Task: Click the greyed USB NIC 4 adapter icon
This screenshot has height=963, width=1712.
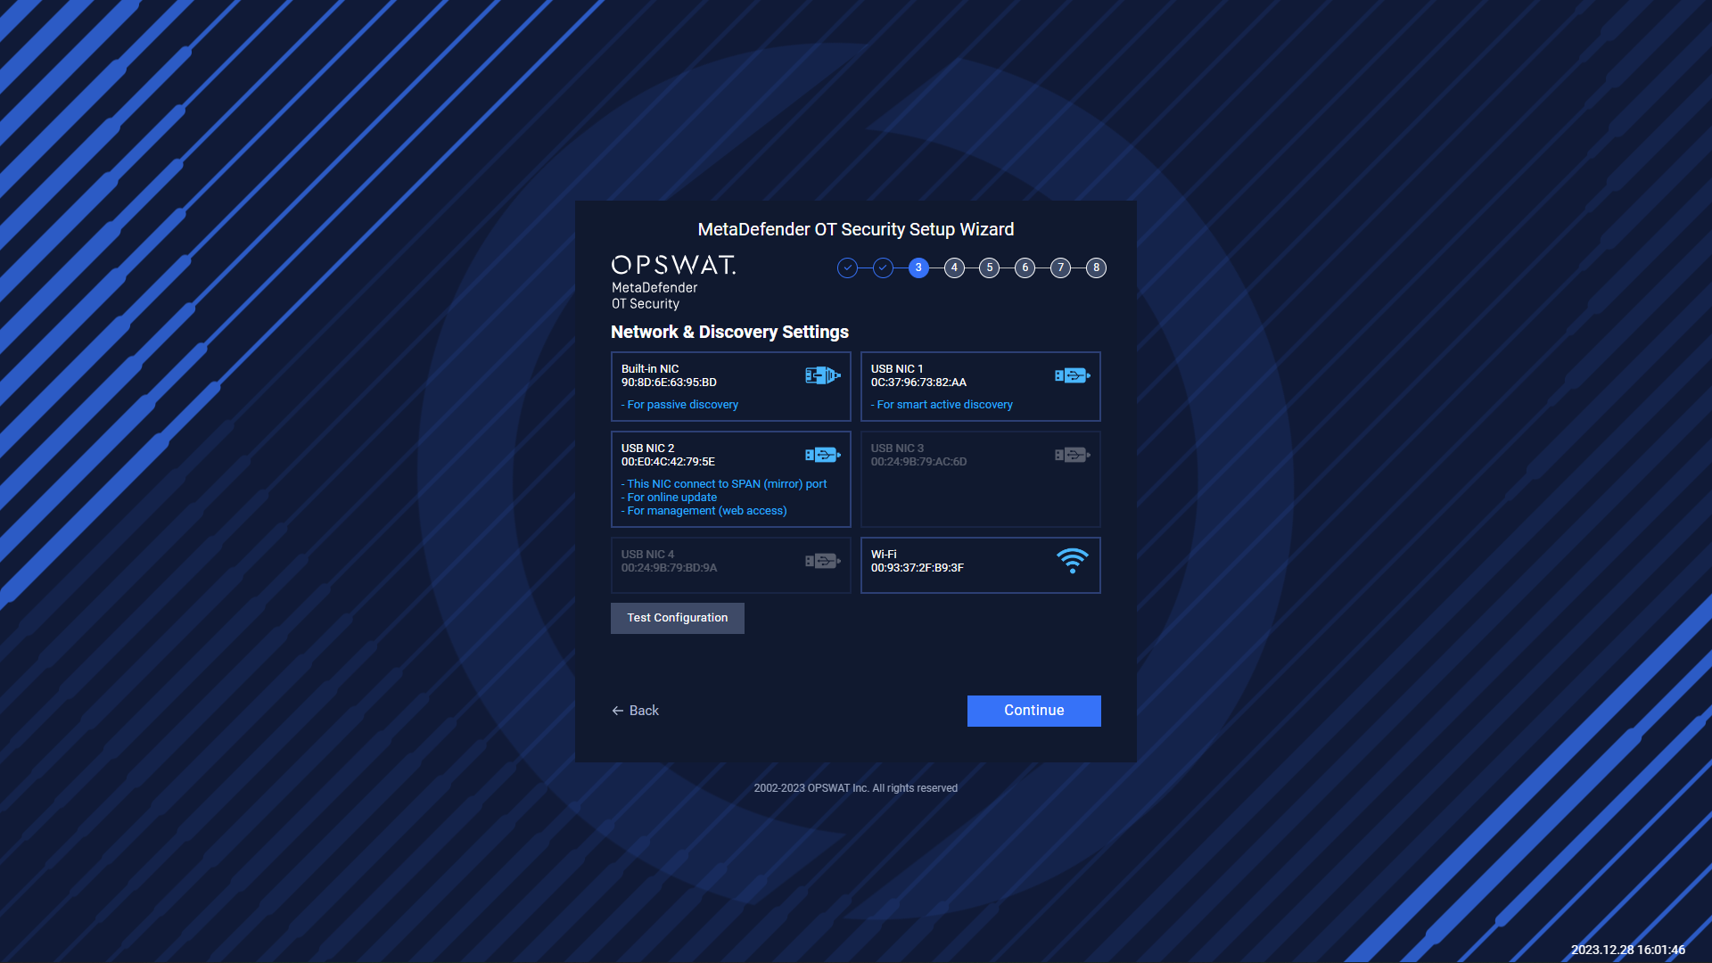Action: tap(822, 561)
